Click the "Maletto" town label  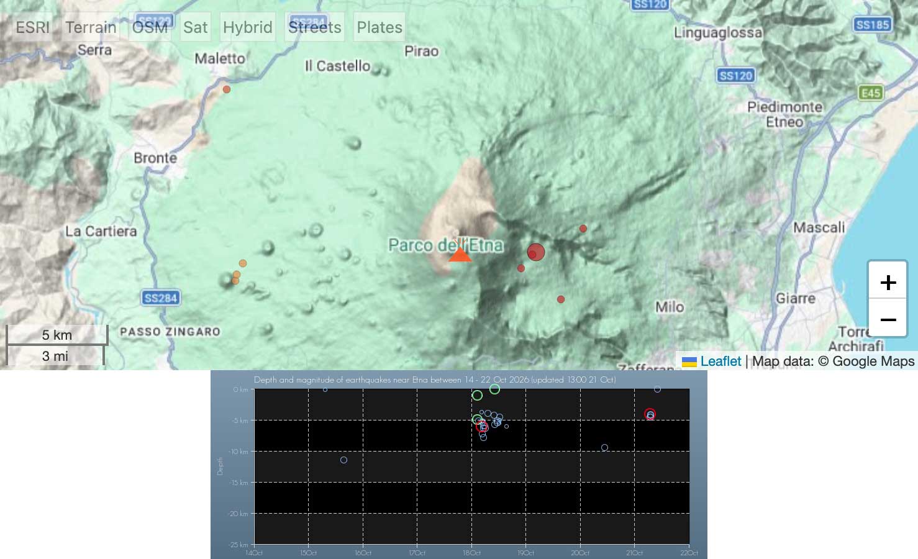click(x=220, y=58)
